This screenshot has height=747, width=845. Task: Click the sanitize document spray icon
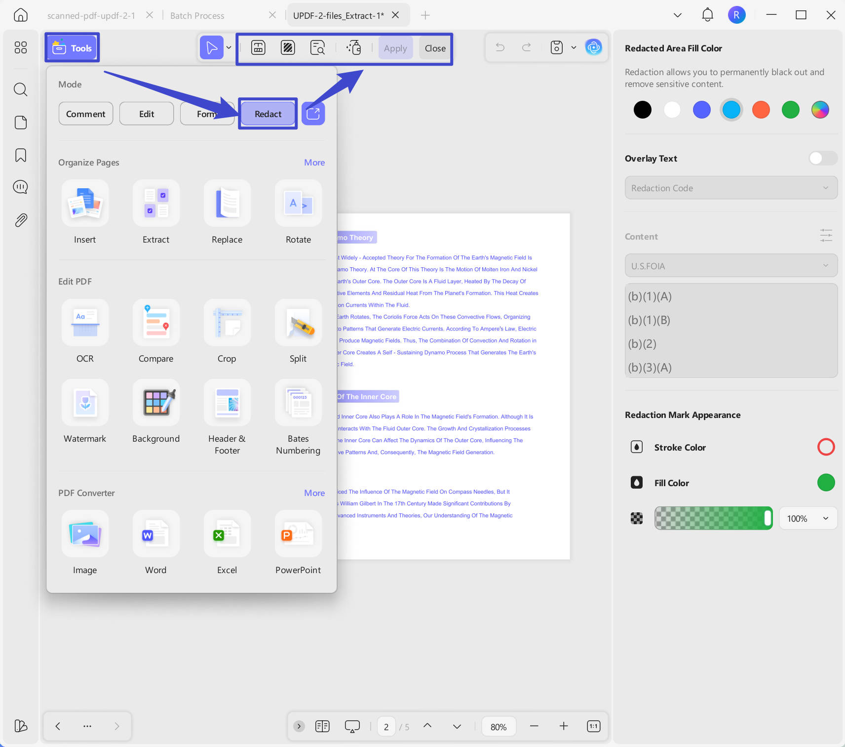pyautogui.click(x=354, y=48)
